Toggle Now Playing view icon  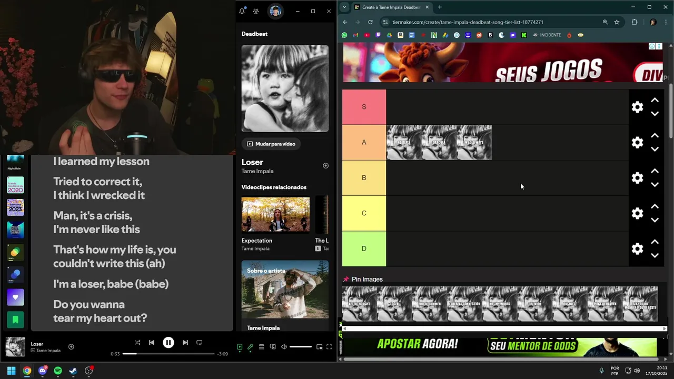(240, 347)
